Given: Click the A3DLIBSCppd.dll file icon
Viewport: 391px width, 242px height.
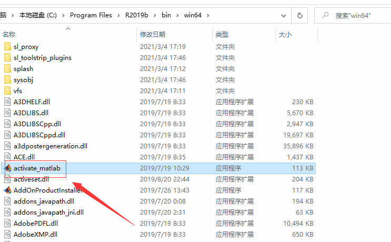Looking at the screenshot, I should click(x=7, y=135).
